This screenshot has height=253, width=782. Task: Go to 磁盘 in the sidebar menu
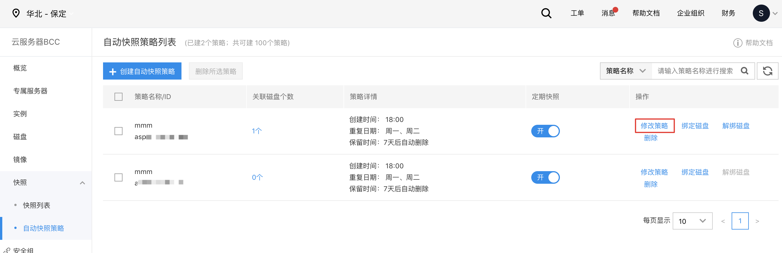tap(20, 137)
